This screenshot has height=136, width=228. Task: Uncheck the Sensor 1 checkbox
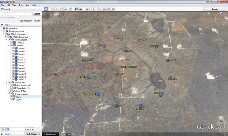13,48
